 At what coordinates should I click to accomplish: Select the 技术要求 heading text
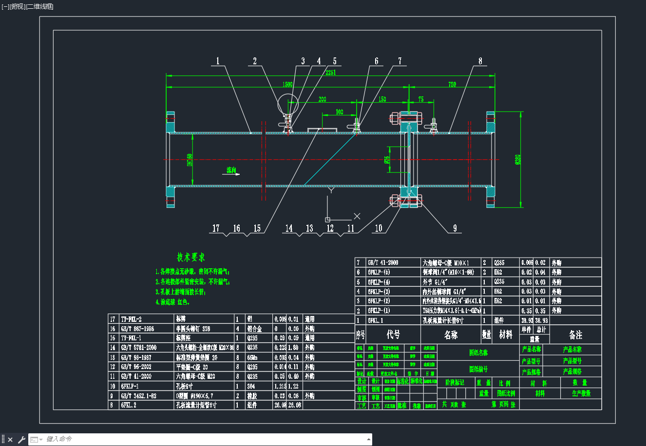[190, 257]
